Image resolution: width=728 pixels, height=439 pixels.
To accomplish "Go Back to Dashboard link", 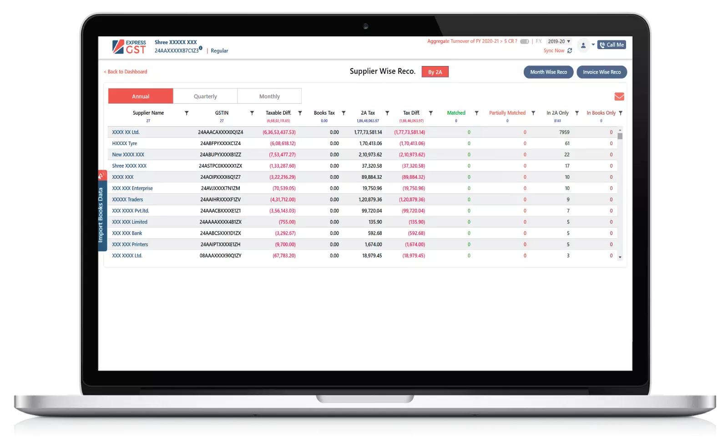I will click(126, 72).
